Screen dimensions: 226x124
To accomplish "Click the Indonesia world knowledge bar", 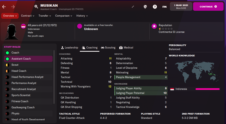I will (207, 89).
